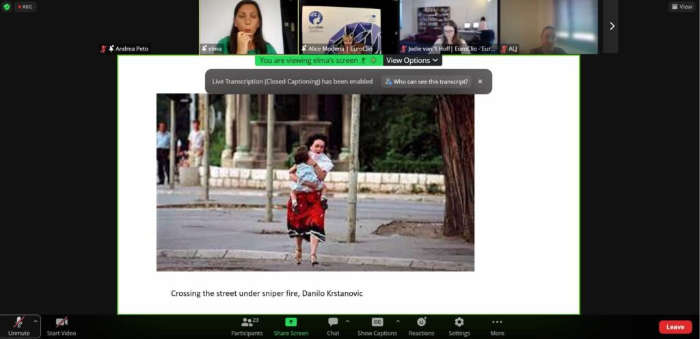
Task: Dismiss the Live Transcription notification
Action: coord(480,81)
